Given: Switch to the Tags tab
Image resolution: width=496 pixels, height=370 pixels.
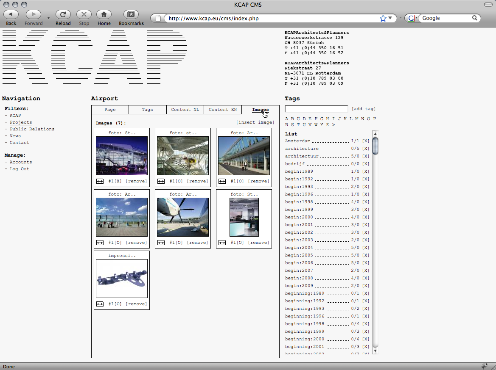Looking at the screenshot, I should [x=147, y=110].
